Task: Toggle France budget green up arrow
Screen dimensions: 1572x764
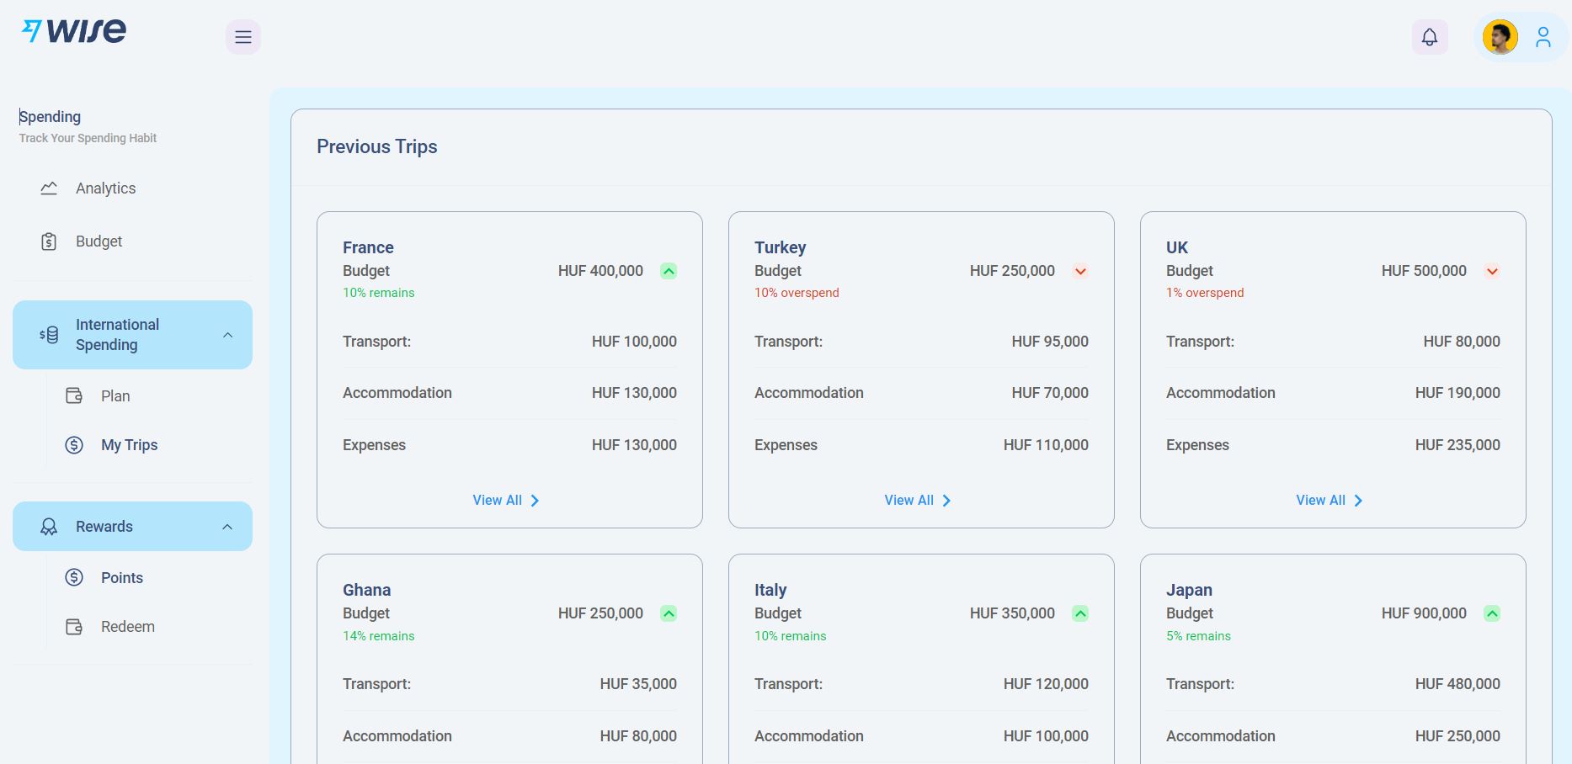Action: coord(669,271)
